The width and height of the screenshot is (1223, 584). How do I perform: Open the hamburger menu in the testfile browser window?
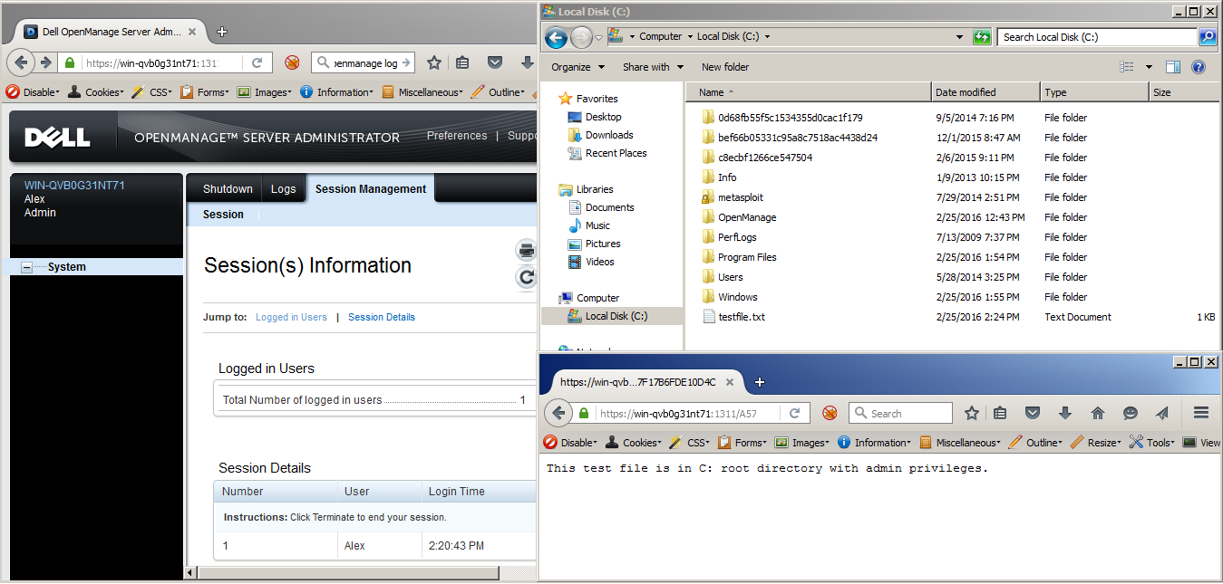[x=1201, y=413]
